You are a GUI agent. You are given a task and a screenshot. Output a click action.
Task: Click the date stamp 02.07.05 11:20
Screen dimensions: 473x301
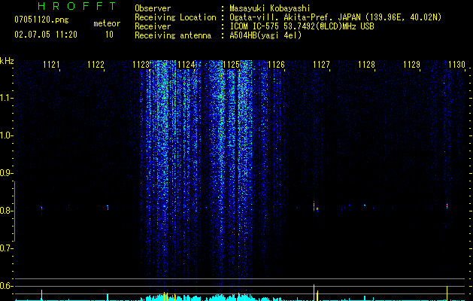[x=46, y=35]
